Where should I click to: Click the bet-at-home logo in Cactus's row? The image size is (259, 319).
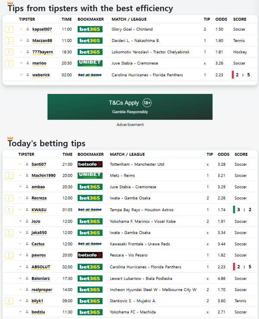(x=90, y=244)
